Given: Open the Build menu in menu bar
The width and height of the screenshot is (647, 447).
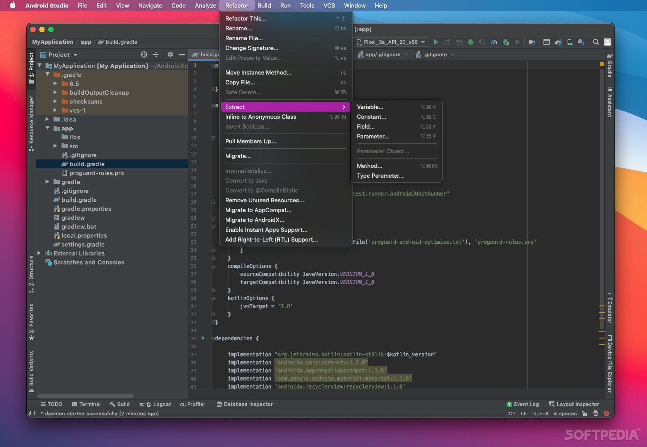Looking at the screenshot, I should [264, 5].
